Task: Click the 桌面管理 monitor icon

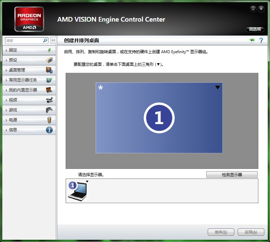Action: (49, 70)
